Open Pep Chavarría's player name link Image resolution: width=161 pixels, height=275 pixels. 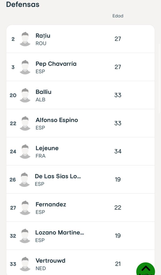point(56,64)
